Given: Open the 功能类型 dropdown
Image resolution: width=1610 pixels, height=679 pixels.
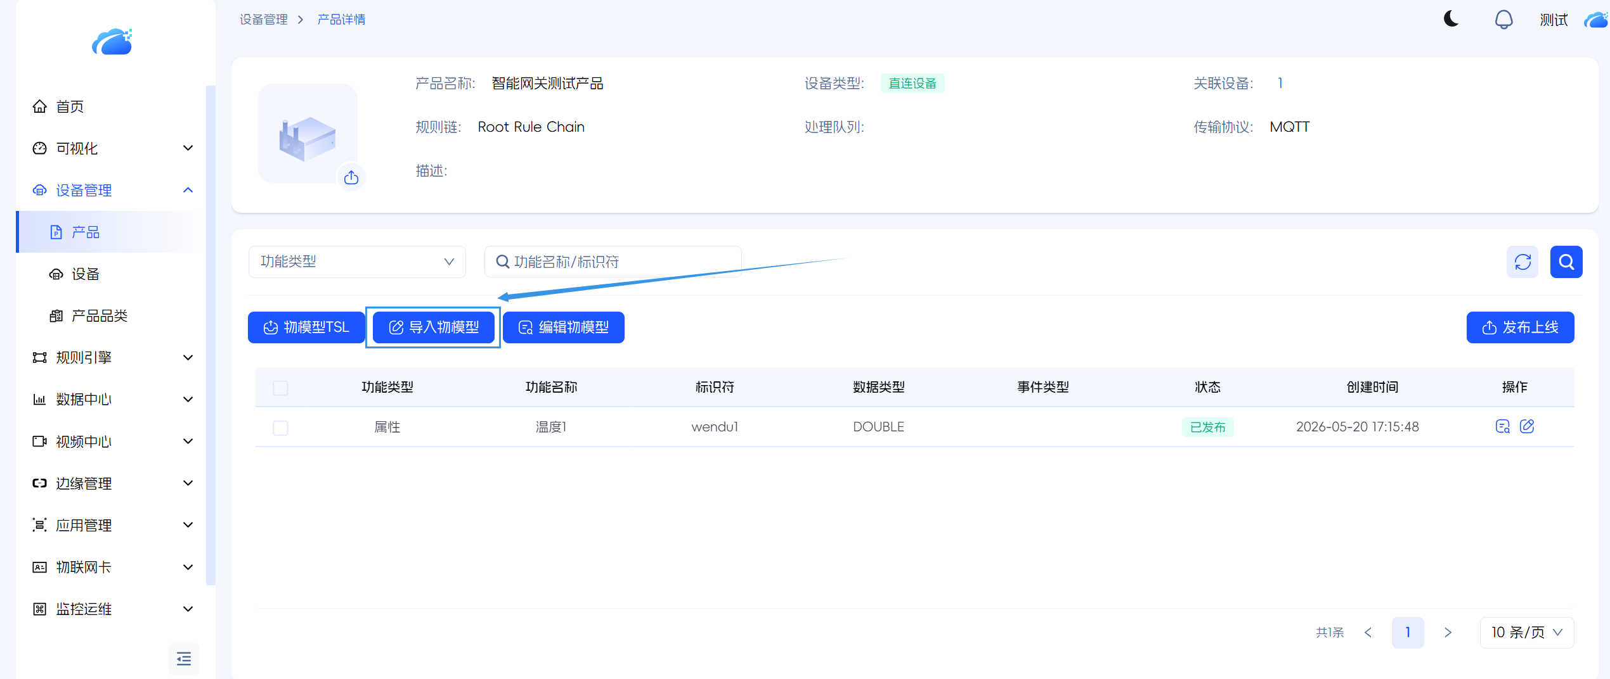Looking at the screenshot, I should click(x=357, y=262).
